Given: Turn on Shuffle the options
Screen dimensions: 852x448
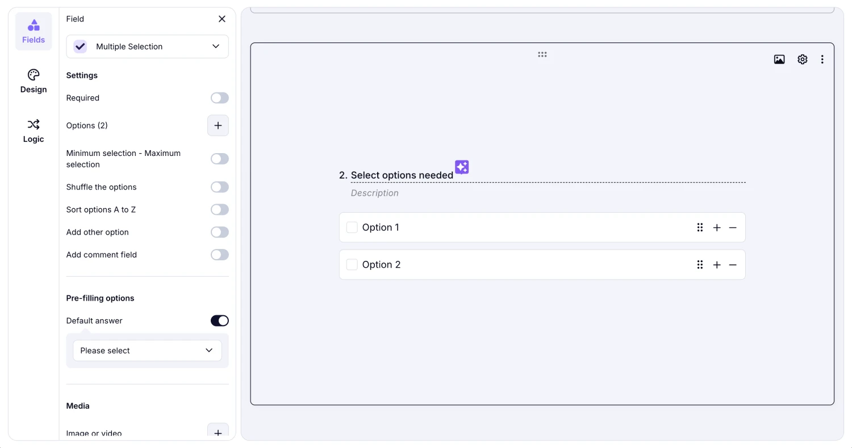Looking at the screenshot, I should [x=219, y=187].
